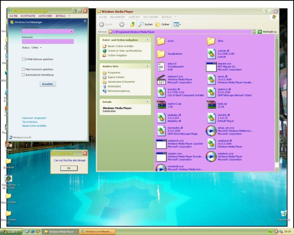
Task: Click Neuen Ordner erstellen task link
Action: coord(121,46)
